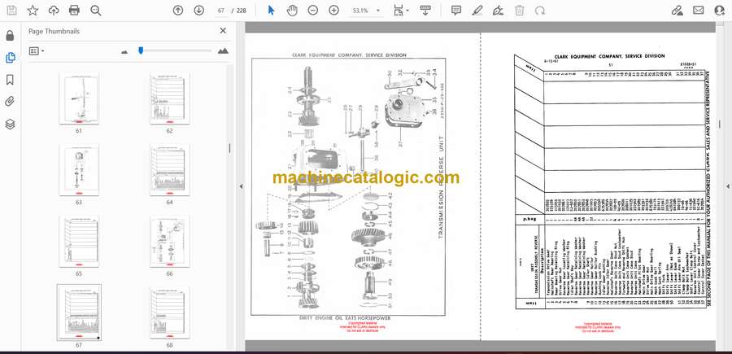Open the security lock panel
This screenshot has height=354, width=732.
11,36
